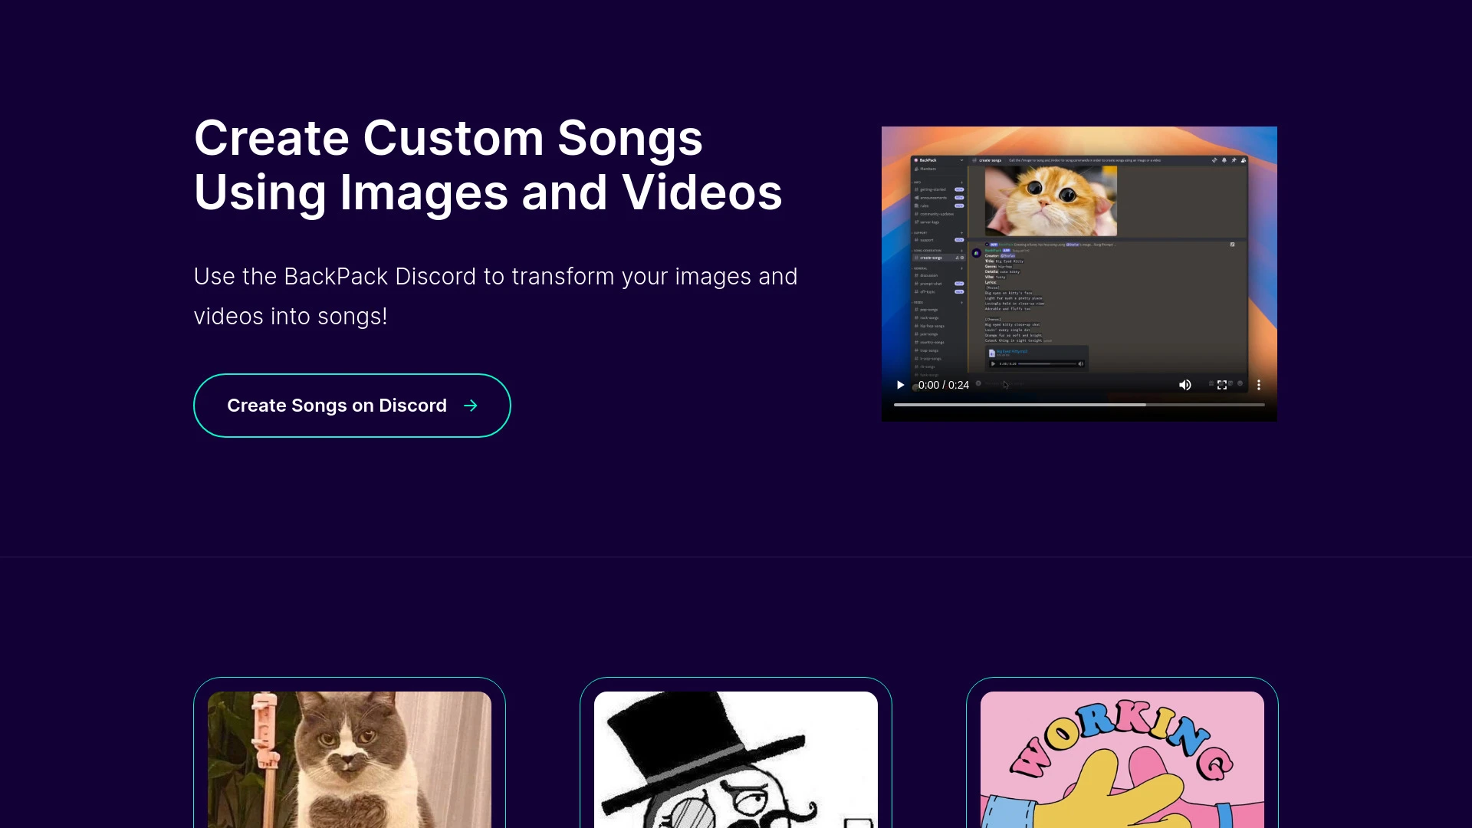Viewport: 1472px width, 828px height.
Task: Open the top hat monocle meme card
Action: point(736,759)
